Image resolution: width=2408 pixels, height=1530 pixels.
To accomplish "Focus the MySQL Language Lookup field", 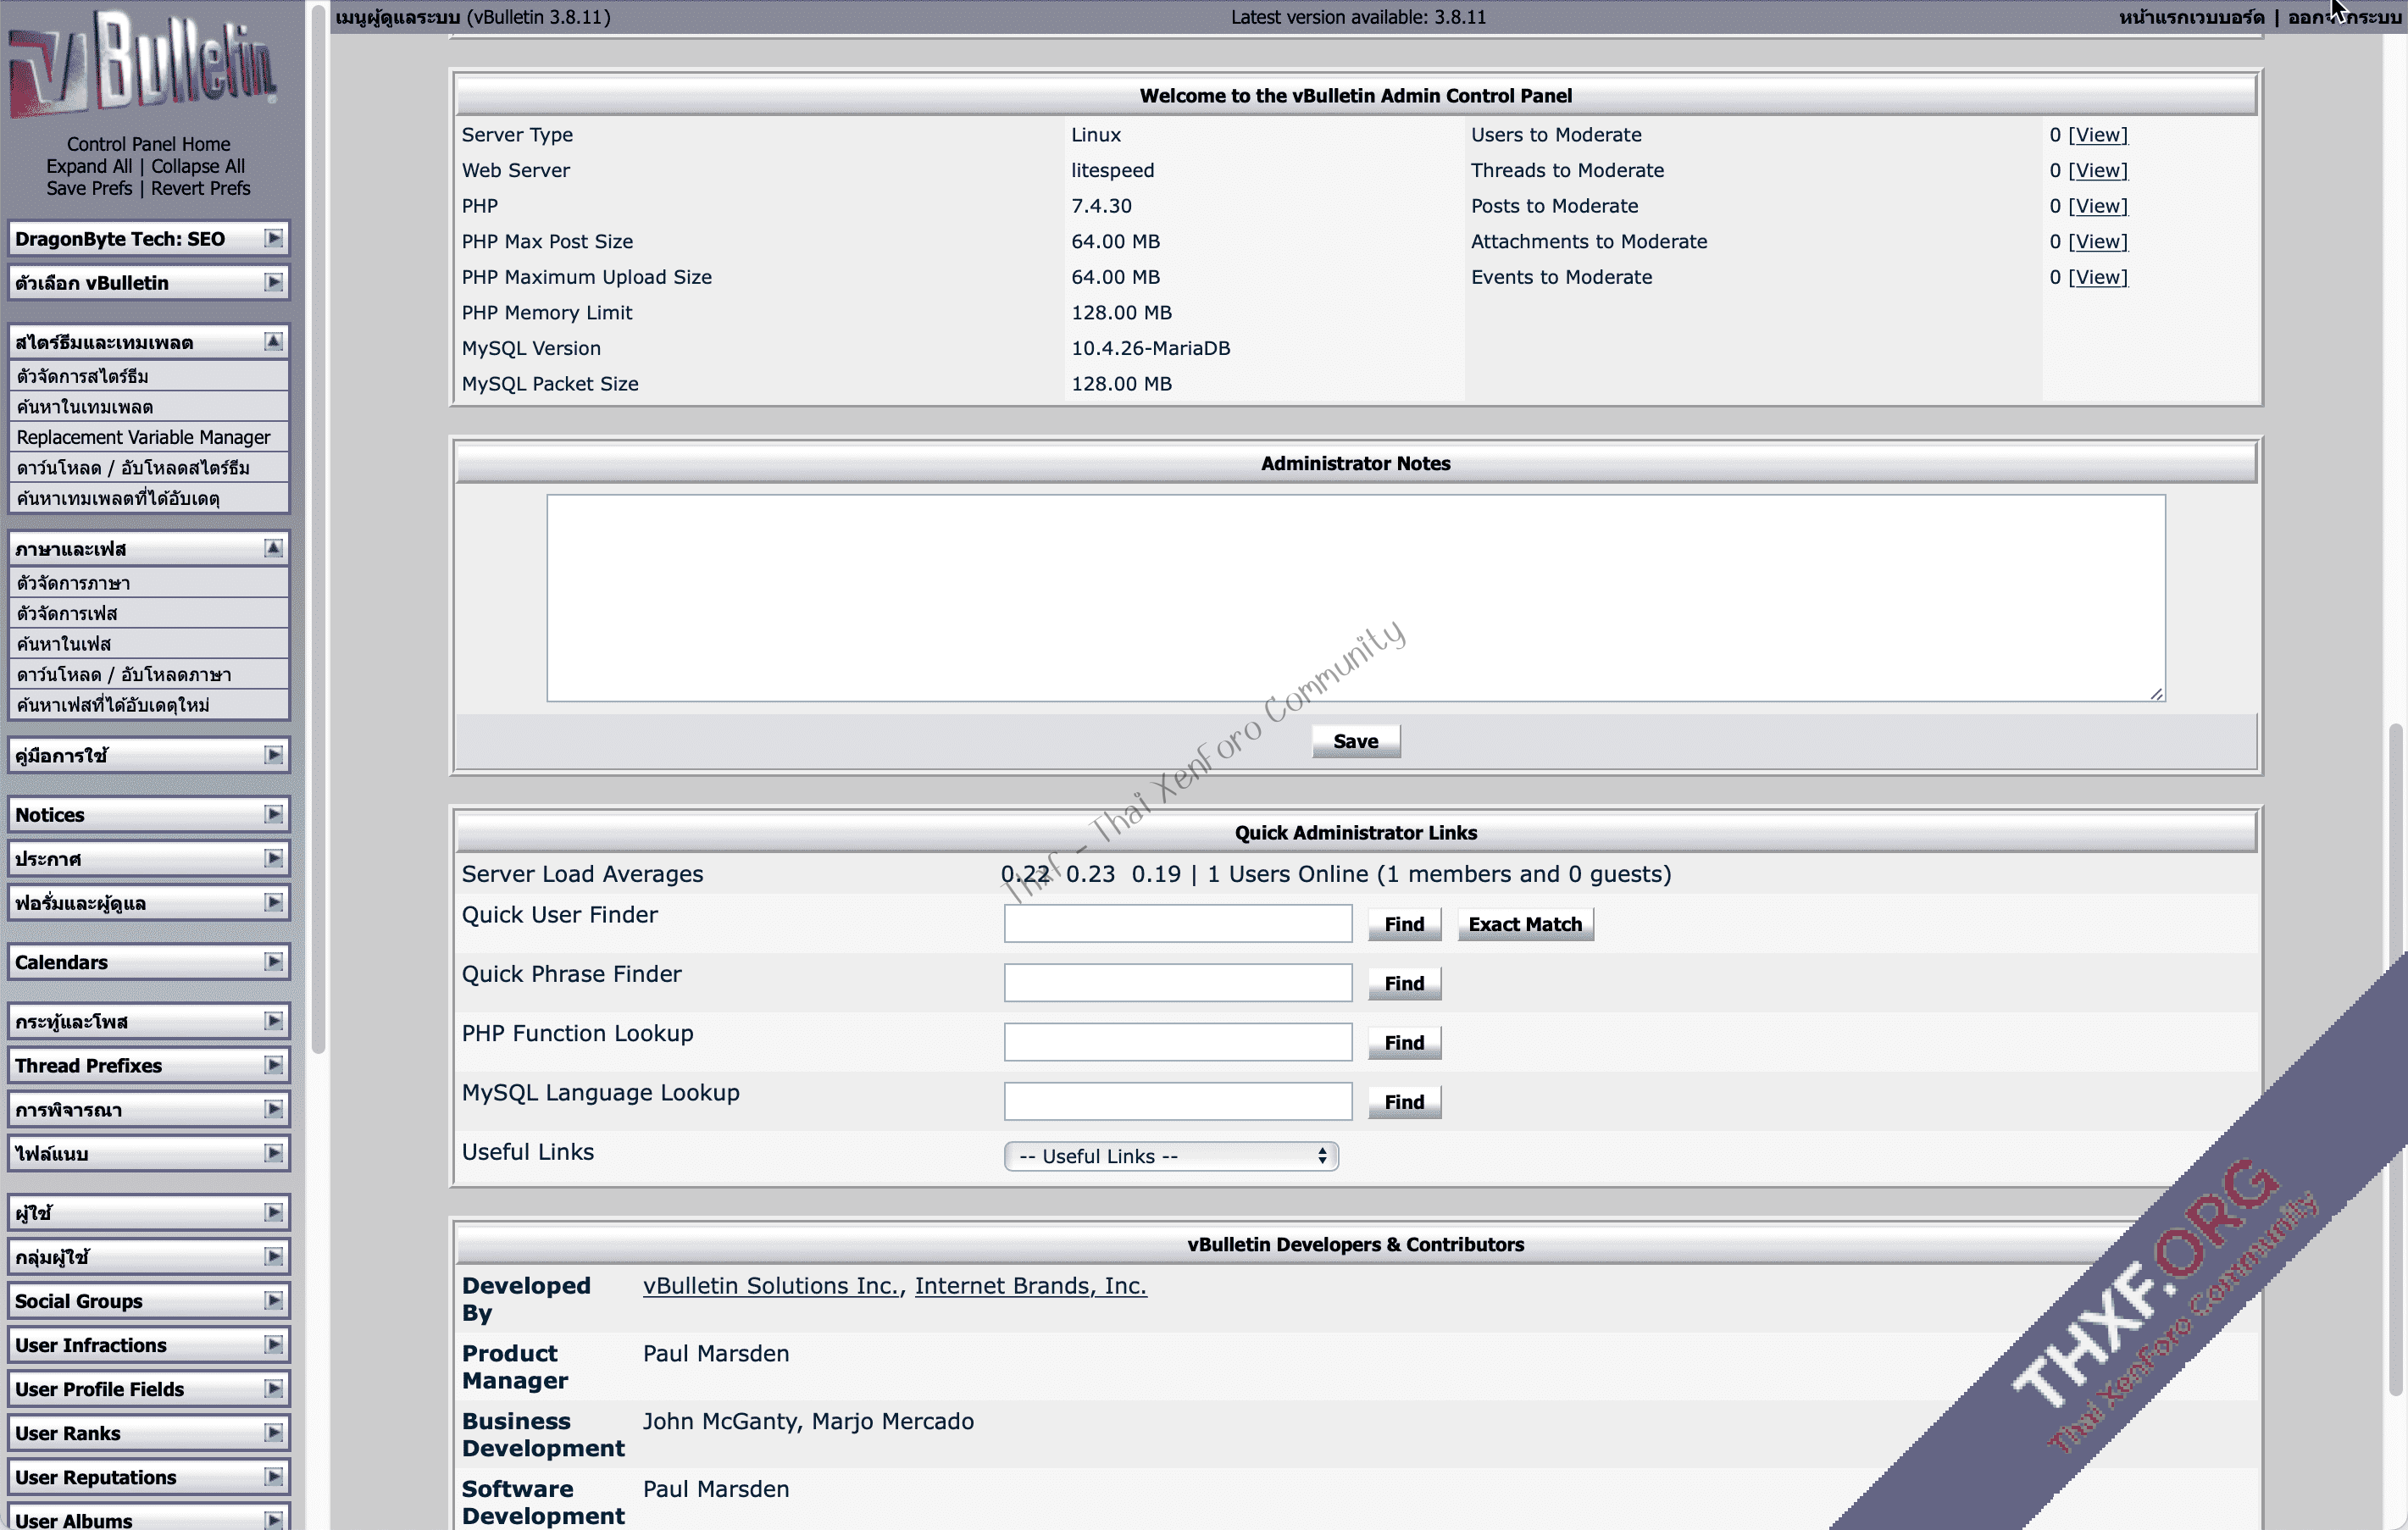I will pos(1177,1100).
